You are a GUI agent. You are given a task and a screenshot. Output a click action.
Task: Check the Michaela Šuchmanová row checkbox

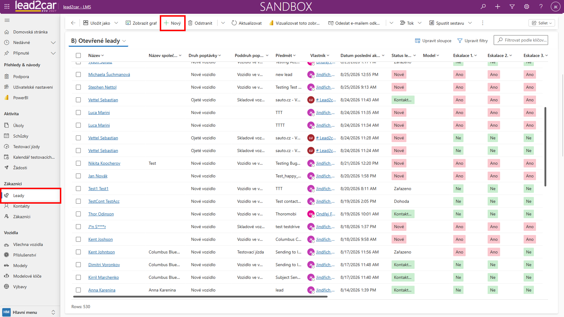pyautogui.click(x=78, y=74)
